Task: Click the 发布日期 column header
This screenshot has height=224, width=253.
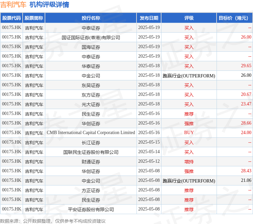Action: coord(149,18)
